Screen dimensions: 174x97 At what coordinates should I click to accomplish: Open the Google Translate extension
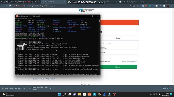click(142, 6)
